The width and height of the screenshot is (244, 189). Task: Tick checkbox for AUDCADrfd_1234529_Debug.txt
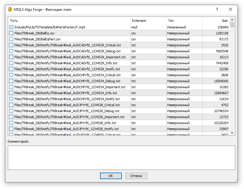(x=11, y=51)
